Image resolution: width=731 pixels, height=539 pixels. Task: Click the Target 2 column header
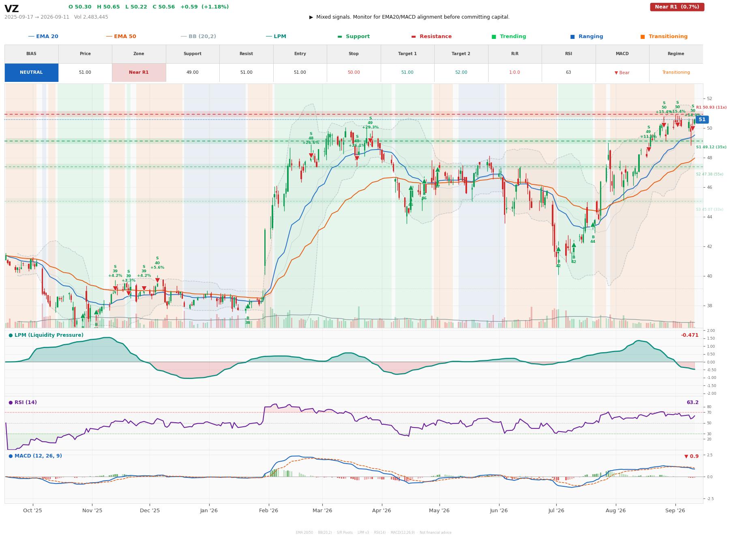coord(461,54)
